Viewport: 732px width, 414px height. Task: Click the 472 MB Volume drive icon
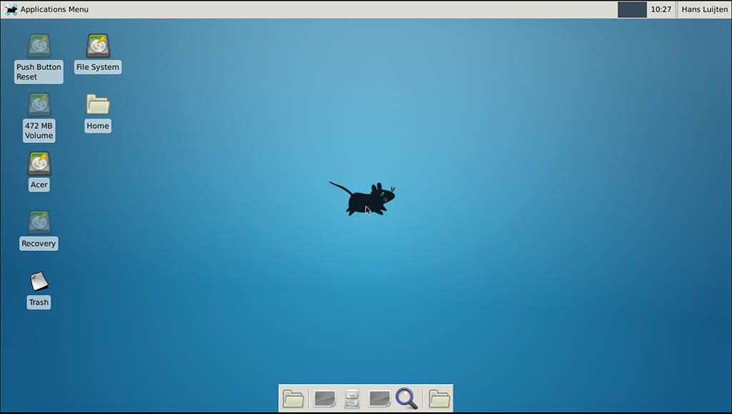pyautogui.click(x=39, y=105)
